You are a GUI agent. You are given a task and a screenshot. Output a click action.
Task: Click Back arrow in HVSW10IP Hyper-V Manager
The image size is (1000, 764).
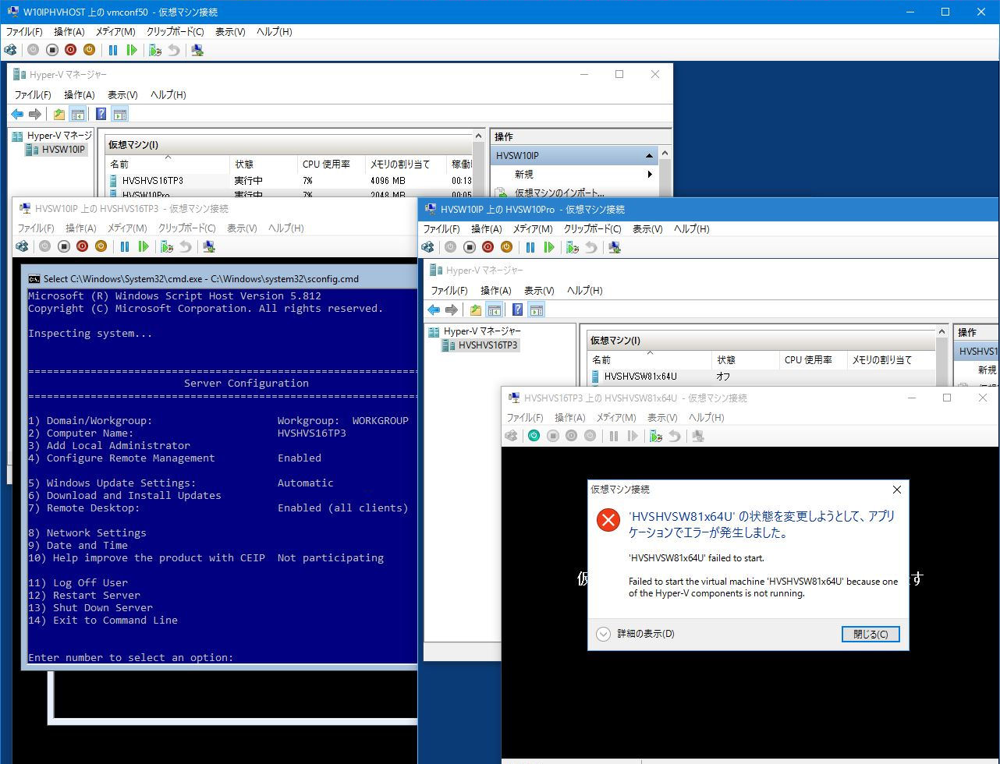point(17,114)
